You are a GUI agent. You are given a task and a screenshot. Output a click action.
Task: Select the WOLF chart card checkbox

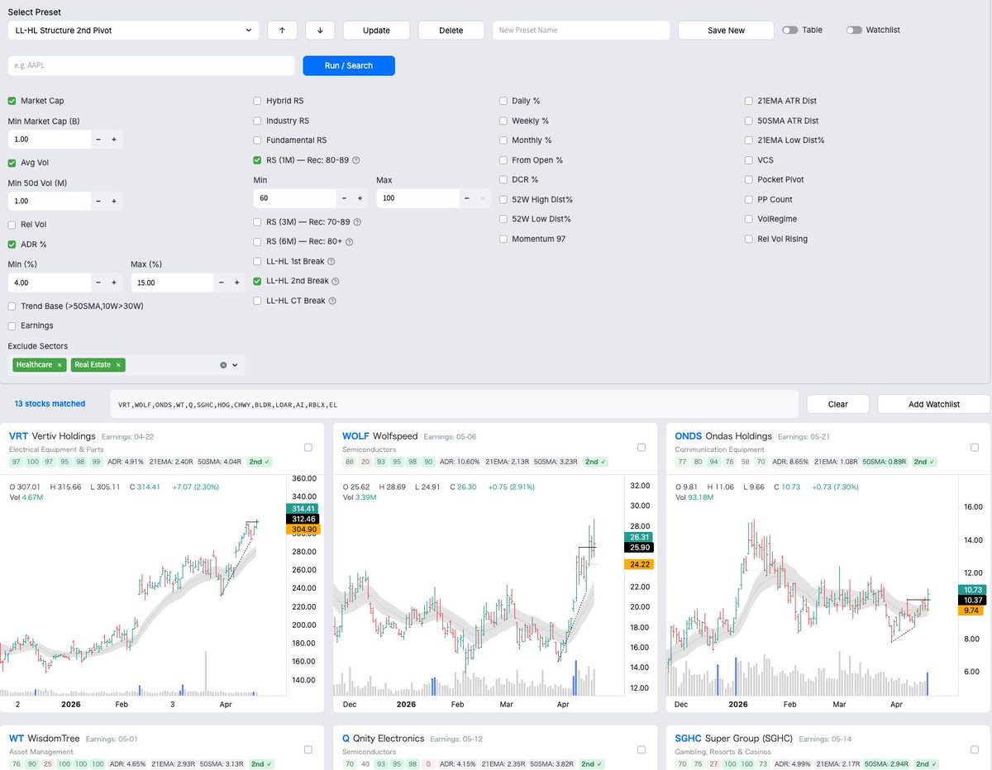click(641, 447)
